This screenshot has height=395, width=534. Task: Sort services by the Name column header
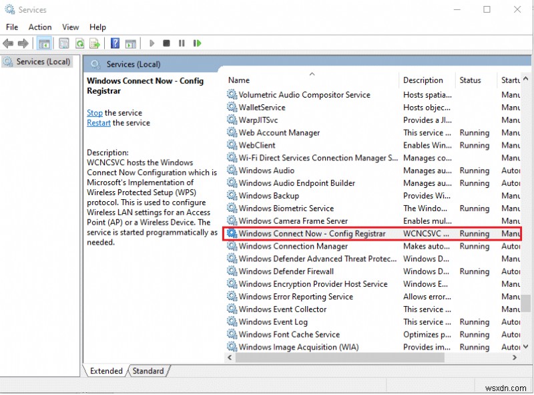[x=238, y=80]
